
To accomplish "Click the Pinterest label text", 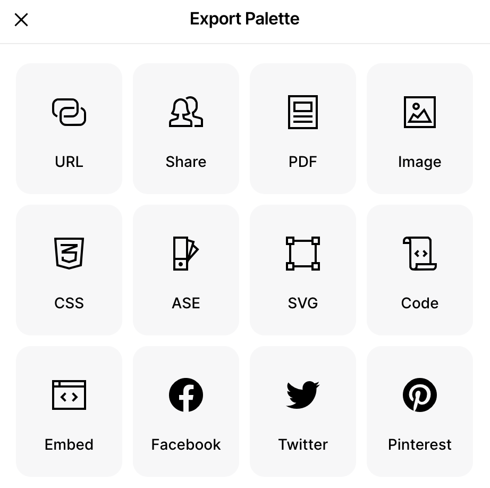I will pos(420,444).
